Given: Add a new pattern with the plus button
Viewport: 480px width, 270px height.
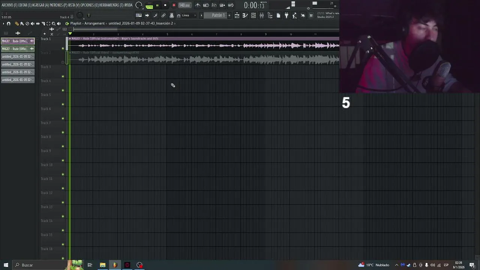Looking at the screenshot, I should click(229, 15).
